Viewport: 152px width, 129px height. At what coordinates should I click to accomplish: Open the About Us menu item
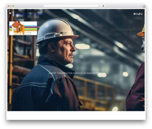120,29
